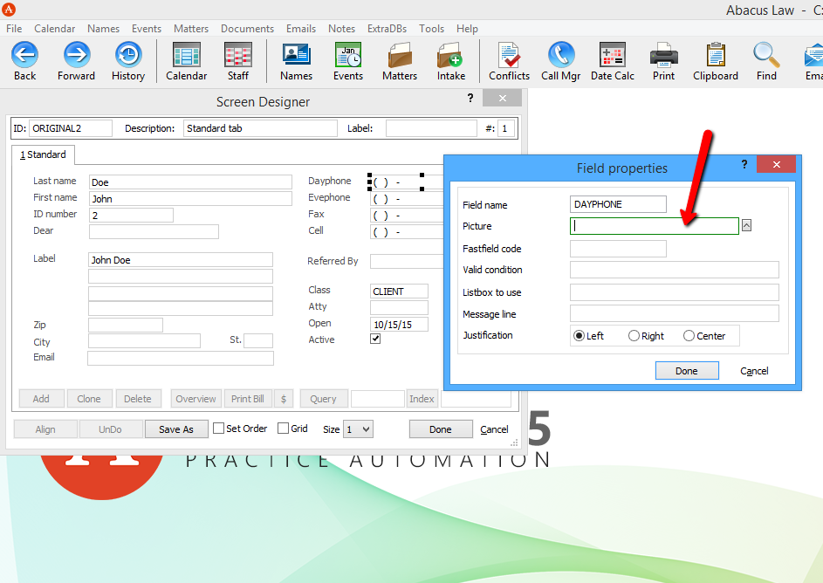Click the Query button
This screenshot has width=823, height=583.
click(x=323, y=399)
